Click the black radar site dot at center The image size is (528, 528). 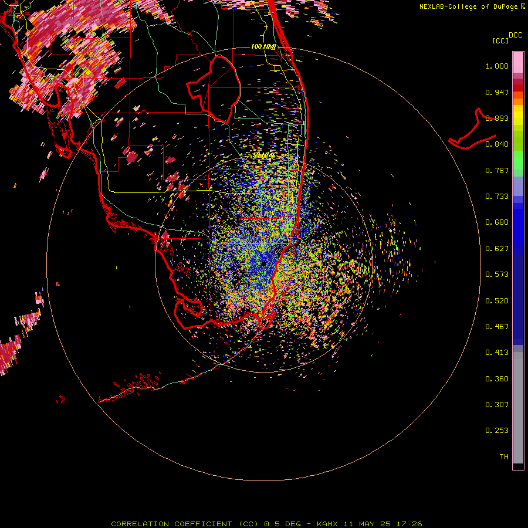click(x=264, y=263)
